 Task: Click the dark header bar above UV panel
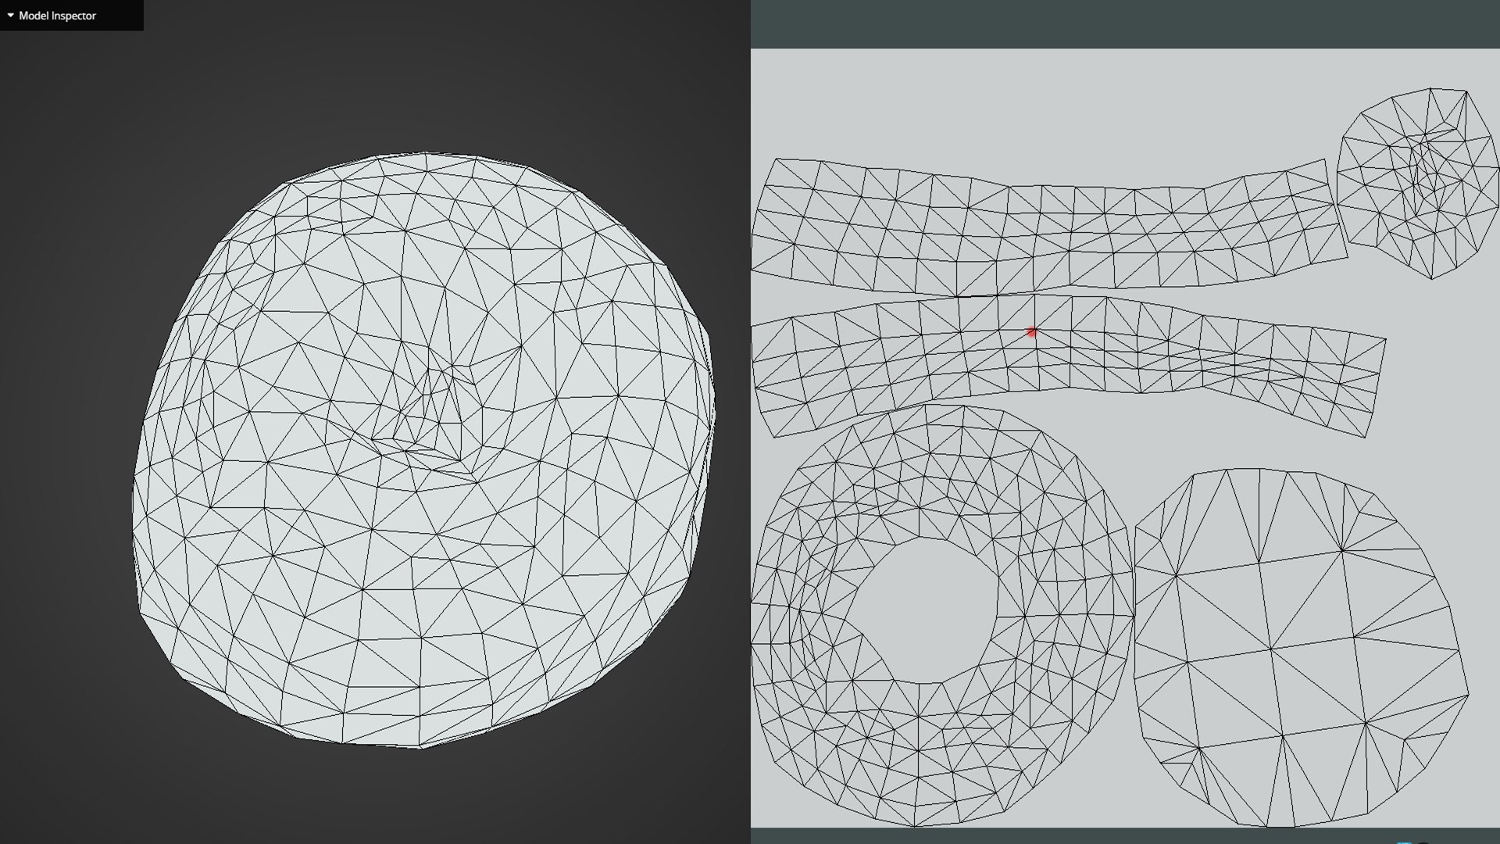click(1125, 23)
